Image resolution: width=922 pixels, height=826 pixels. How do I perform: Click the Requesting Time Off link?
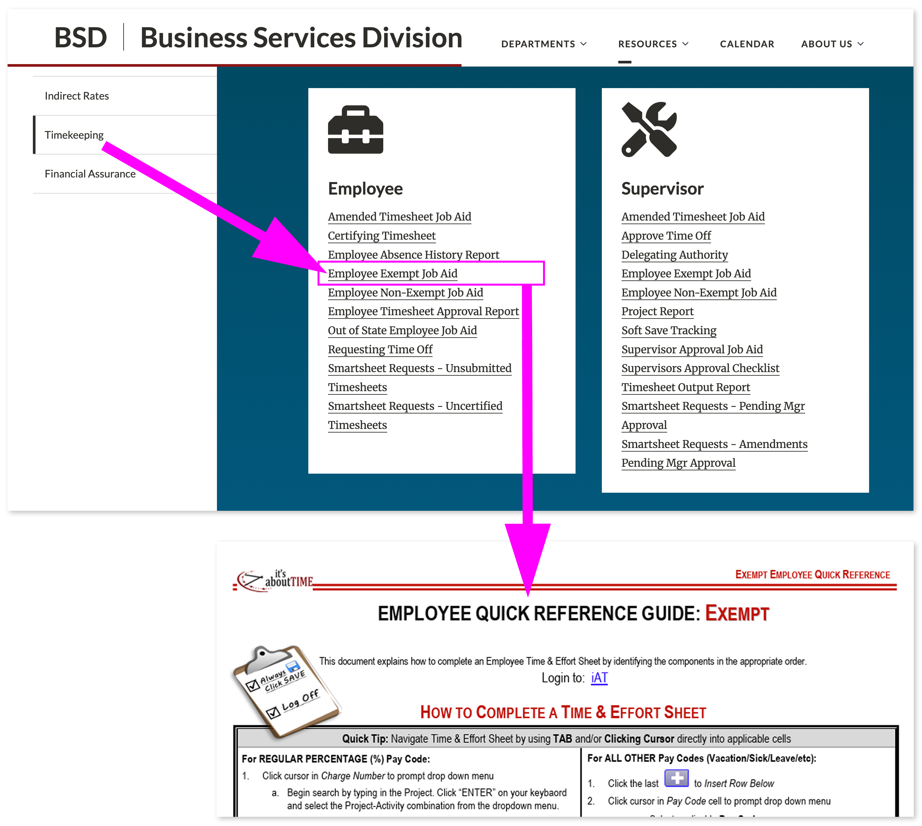tap(380, 349)
